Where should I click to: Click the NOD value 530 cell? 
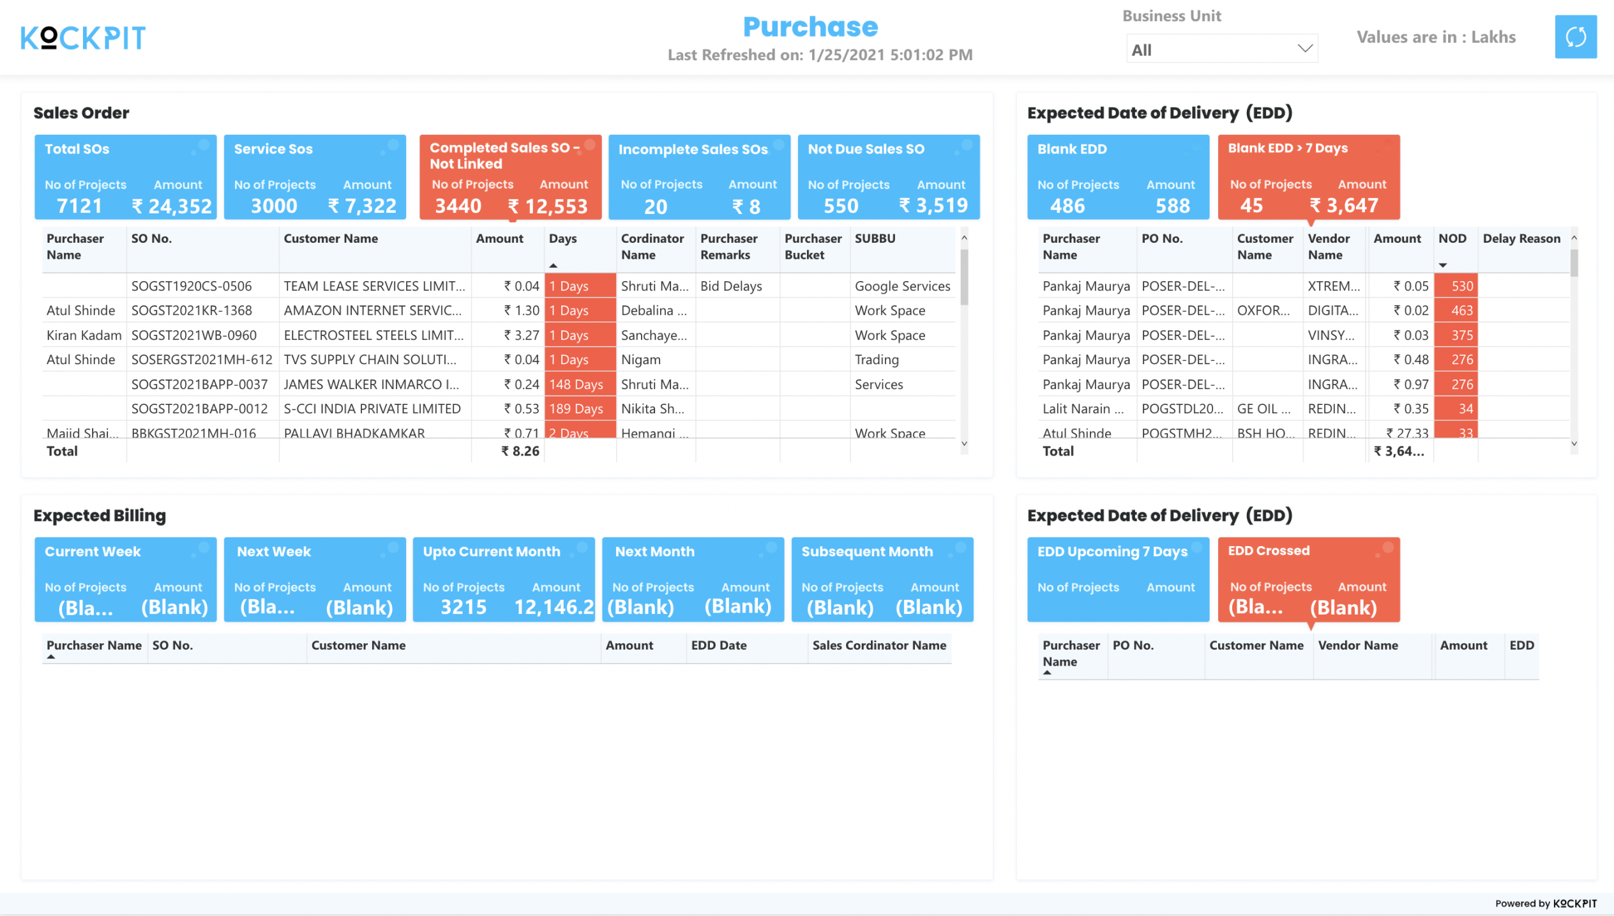tap(1456, 286)
